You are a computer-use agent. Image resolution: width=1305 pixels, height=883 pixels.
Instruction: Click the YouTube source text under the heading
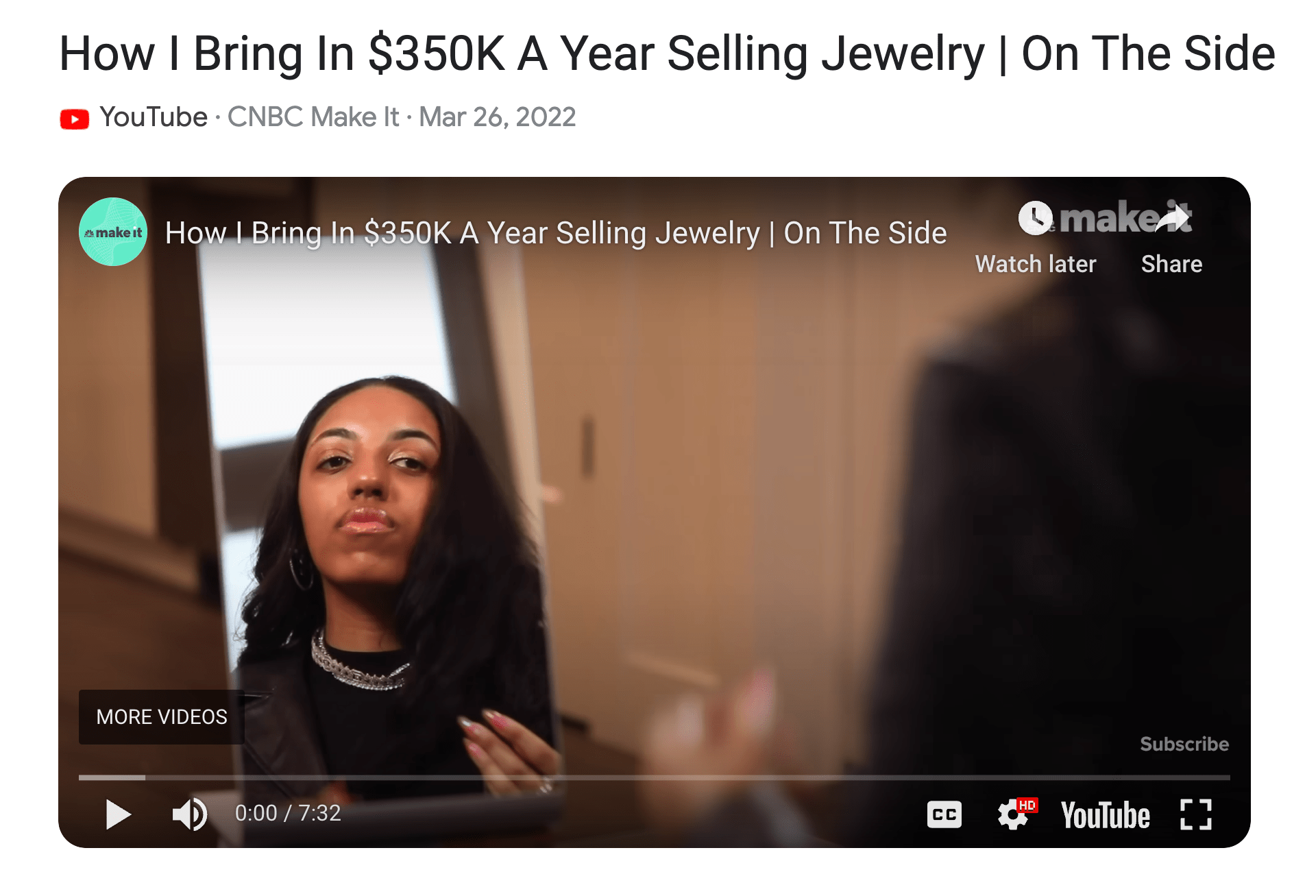pyautogui.click(x=154, y=117)
